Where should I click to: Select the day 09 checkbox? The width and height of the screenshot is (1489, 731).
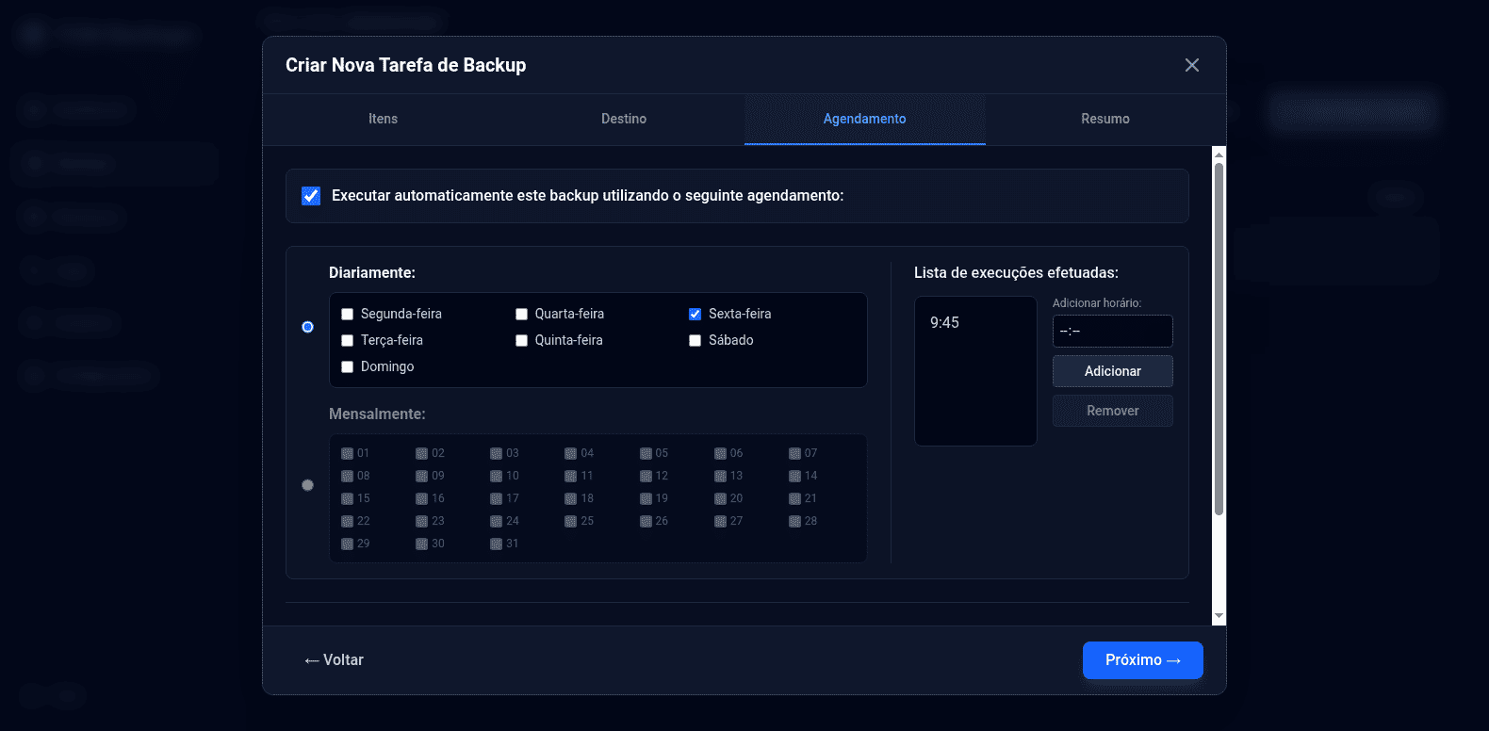[x=421, y=477]
